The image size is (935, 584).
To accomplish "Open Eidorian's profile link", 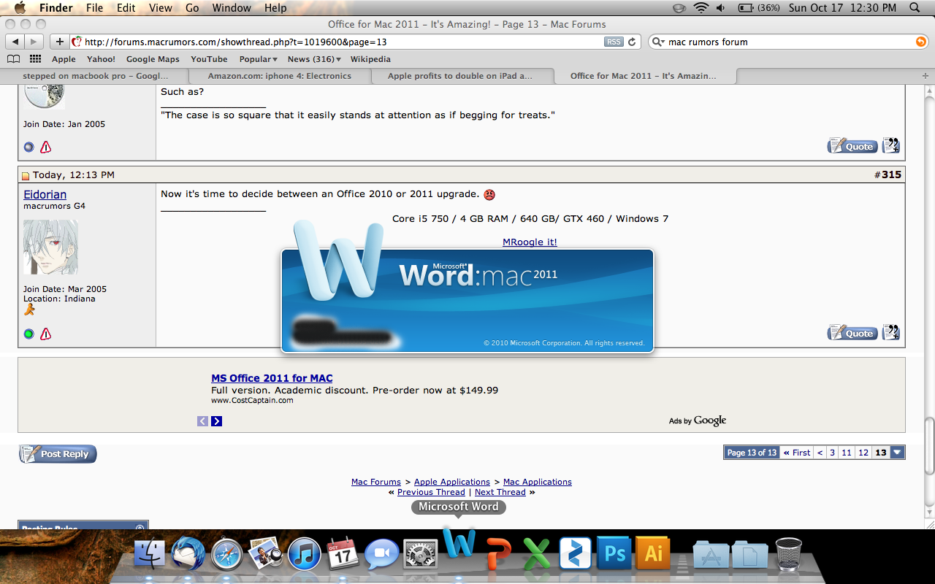I will pos(45,194).
